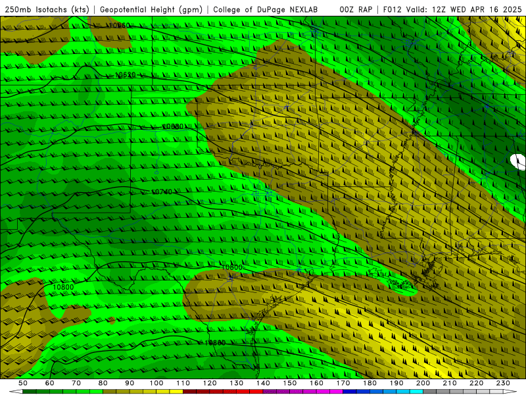Click the "College of DuPage NEXLAB" label
The width and height of the screenshot is (526, 395).
266,9
